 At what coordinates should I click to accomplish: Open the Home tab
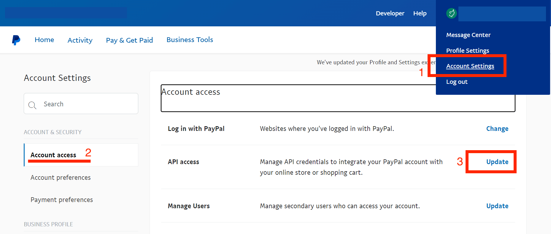point(44,40)
